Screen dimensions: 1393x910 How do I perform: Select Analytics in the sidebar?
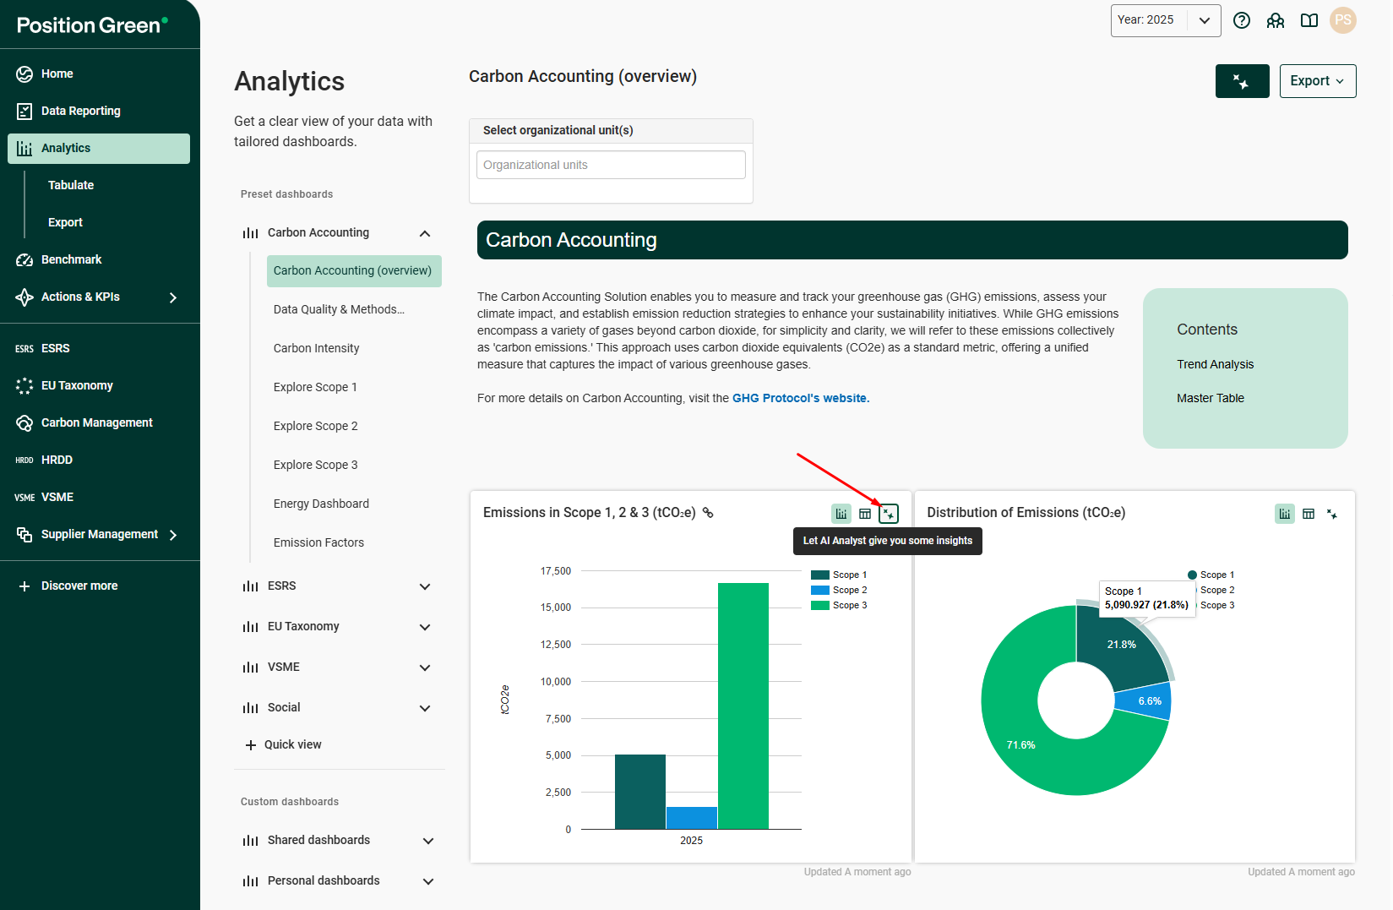(x=99, y=148)
